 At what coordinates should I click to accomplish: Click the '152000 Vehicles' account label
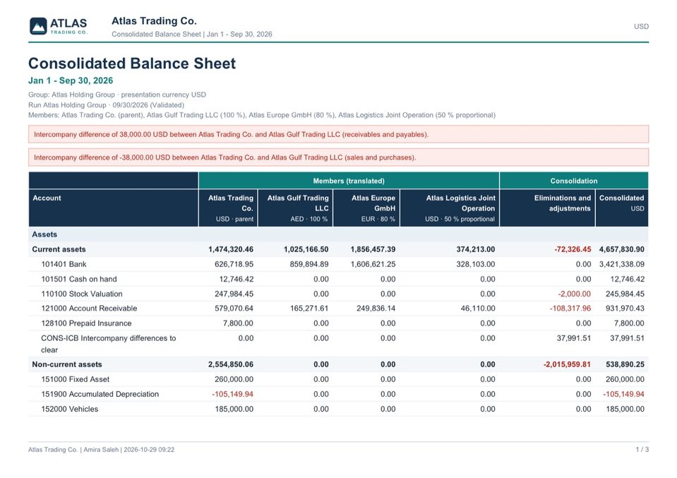click(x=69, y=410)
